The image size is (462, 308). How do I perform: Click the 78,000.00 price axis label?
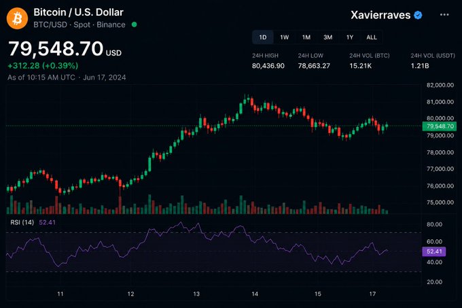[x=440, y=152]
